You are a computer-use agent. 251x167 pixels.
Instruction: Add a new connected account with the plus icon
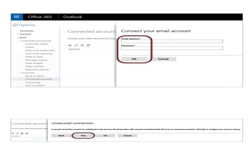70,45
